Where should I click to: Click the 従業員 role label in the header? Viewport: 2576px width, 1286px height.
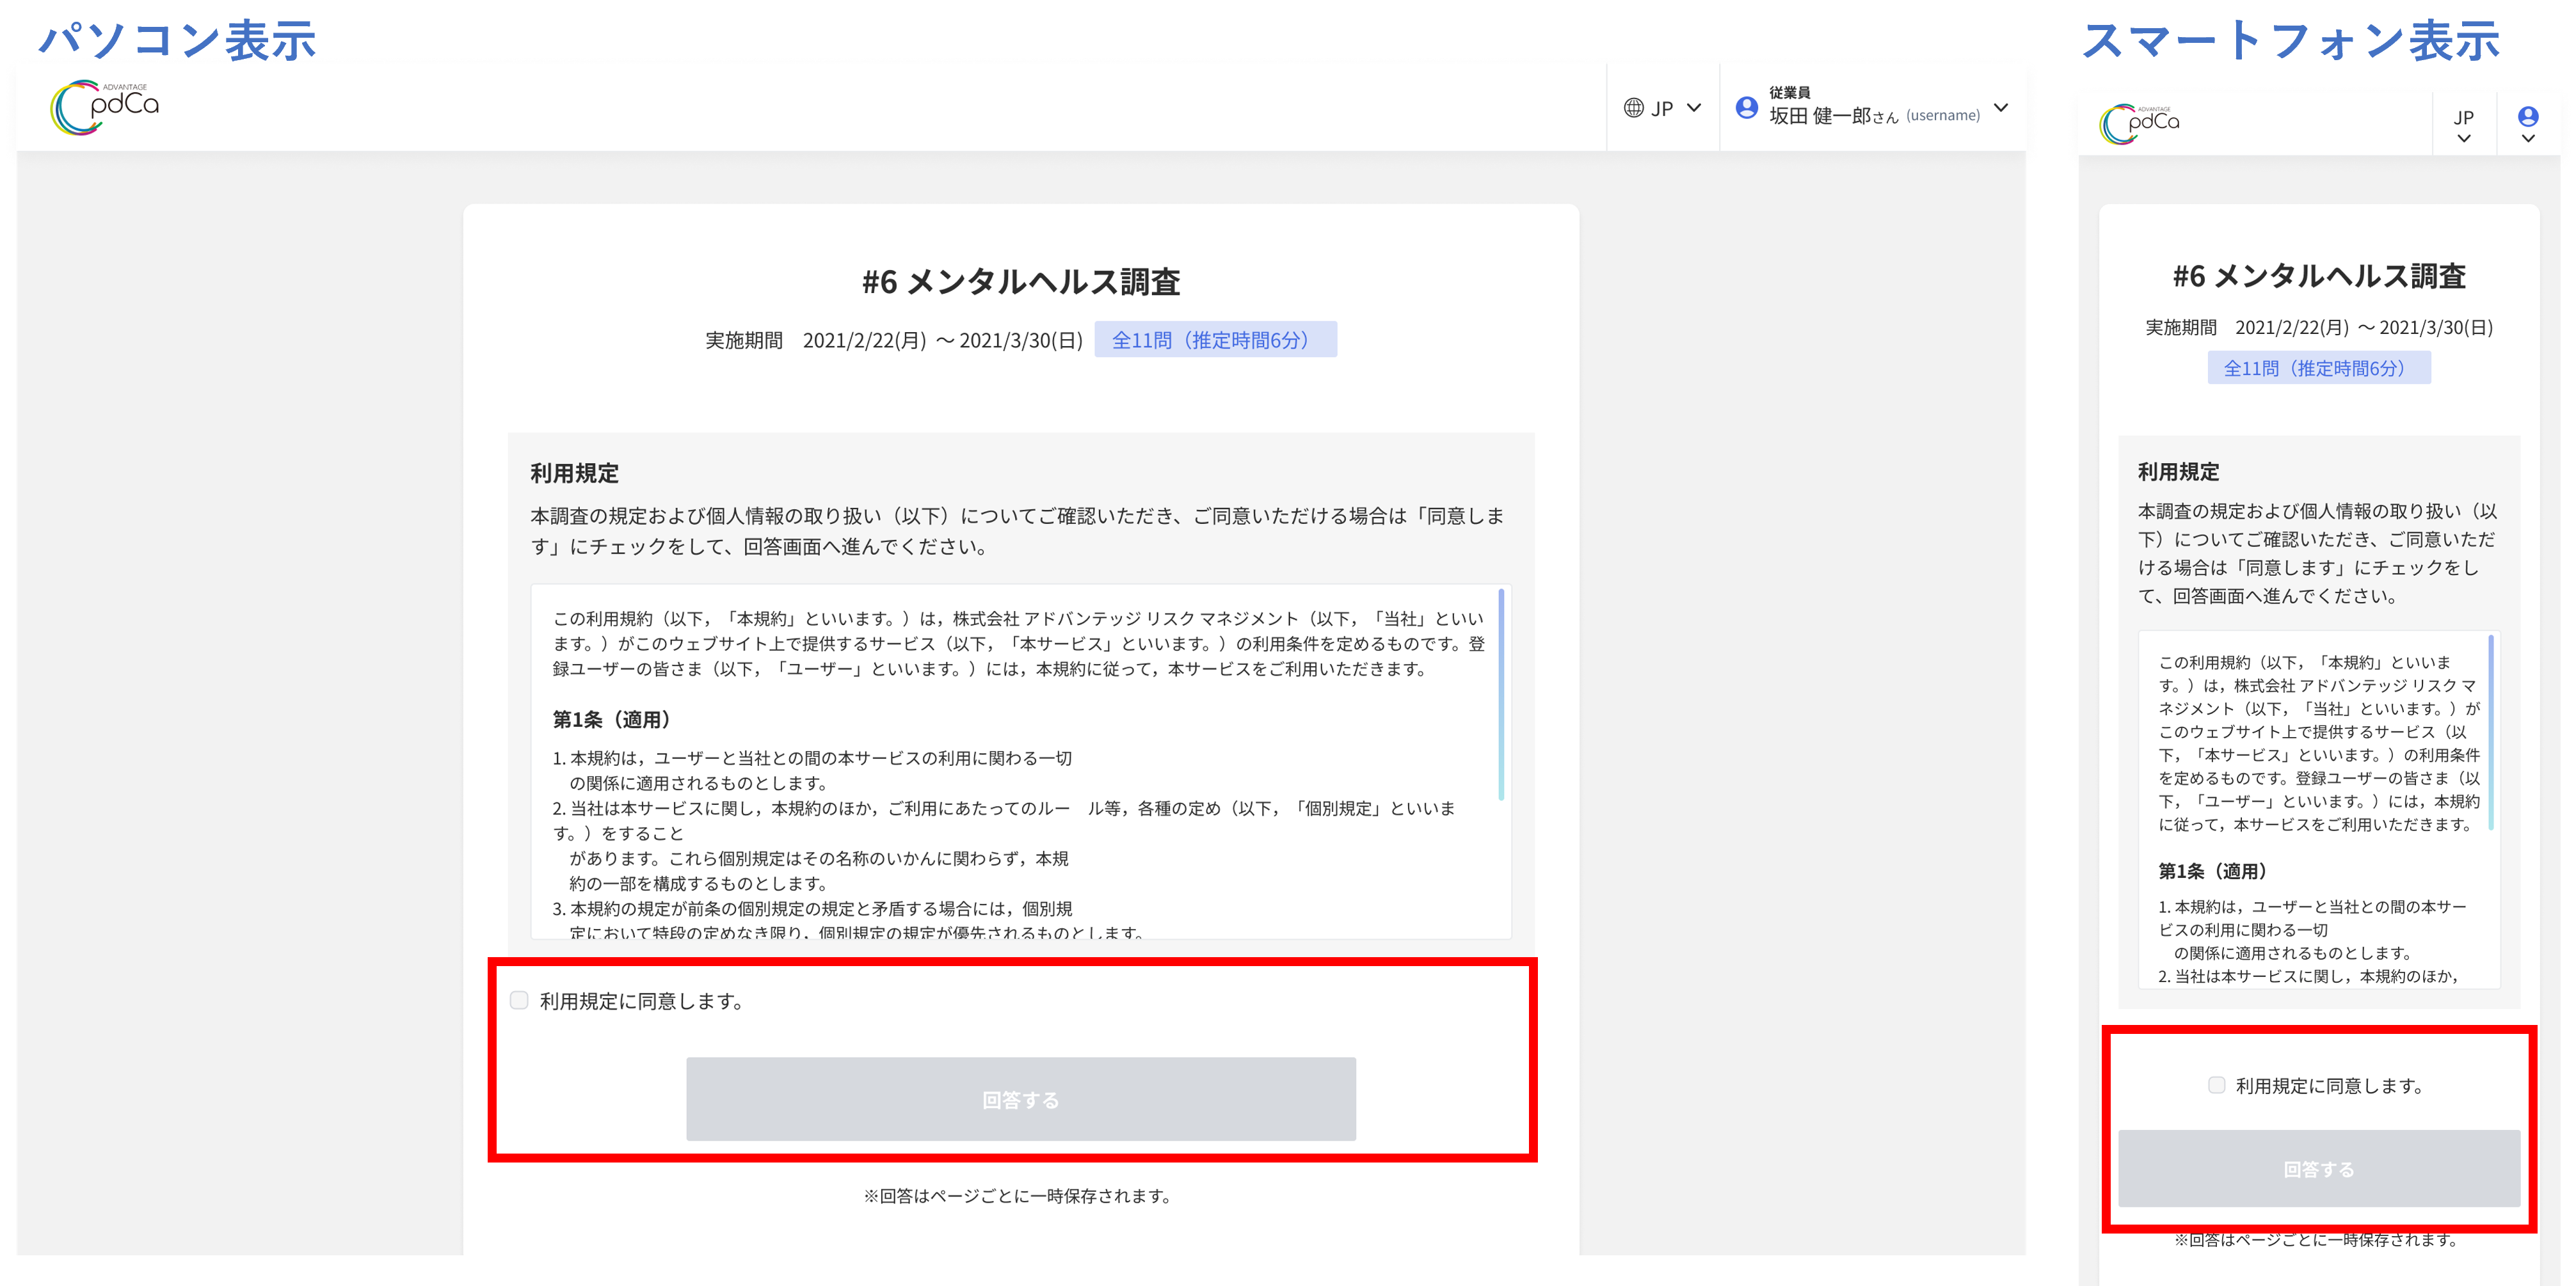tap(1789, 92)
